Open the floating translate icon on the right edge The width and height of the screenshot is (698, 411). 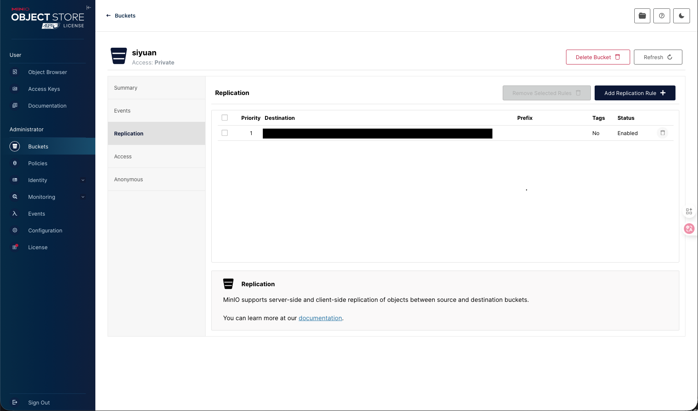pyautogui.click(x=689, y=229)
